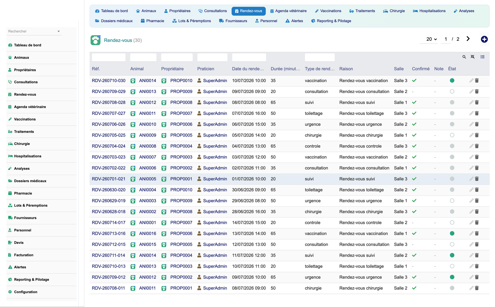
Task: Toggle État indicator for RDV-260710-030
Action: click(x=452, y=81)
